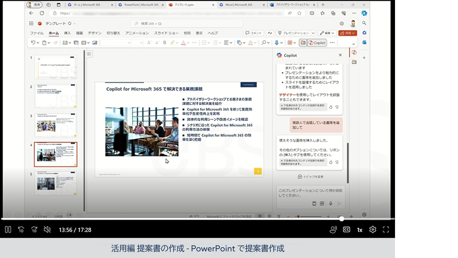Screen dimensions: 458x258
Task: Enter fullscreen video mode
Action: [x=386, y=230]
